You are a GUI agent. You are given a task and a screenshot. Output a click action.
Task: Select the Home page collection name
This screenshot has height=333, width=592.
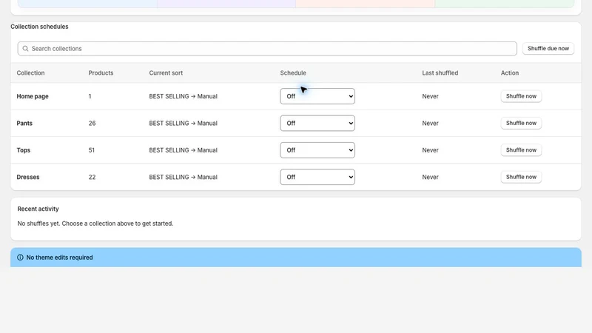(x=33, y=96)
